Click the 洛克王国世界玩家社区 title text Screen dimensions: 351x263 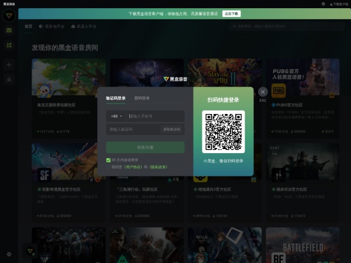(56, 105)
